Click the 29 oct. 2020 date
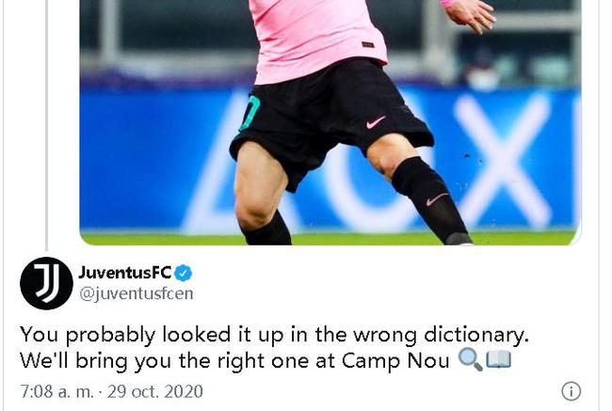The image size is (612, 411). coord(155,391)
